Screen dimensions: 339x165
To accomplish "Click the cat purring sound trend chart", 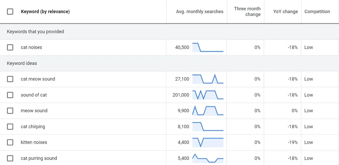I will (x=208, y=158).
